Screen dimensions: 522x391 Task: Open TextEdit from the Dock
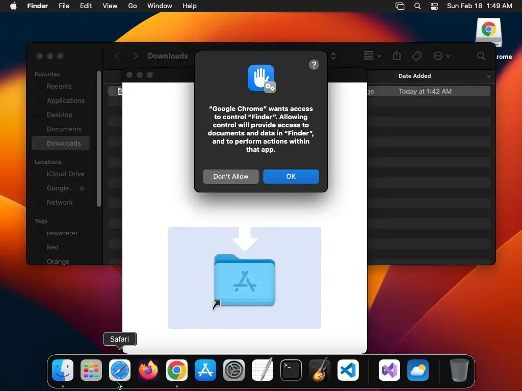(263, 370)
